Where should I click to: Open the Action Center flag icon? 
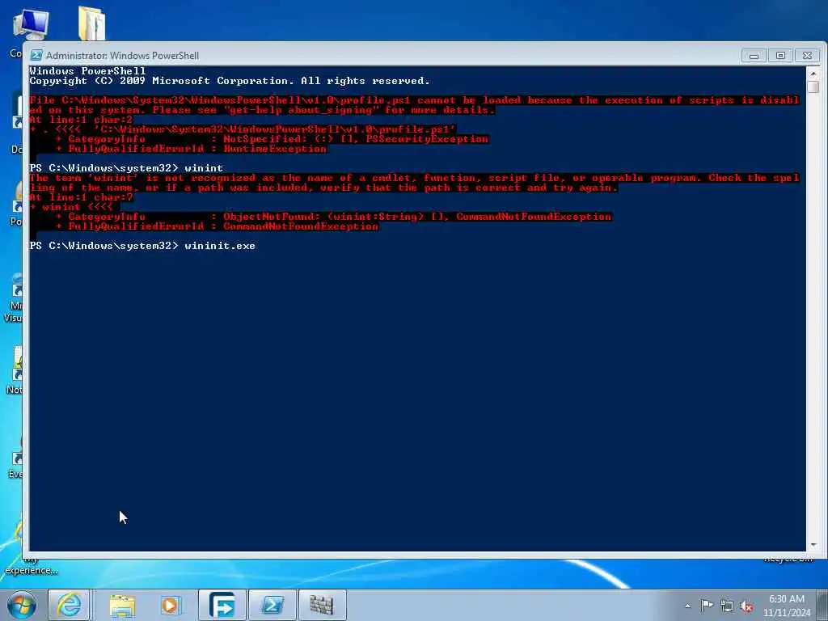707,605
